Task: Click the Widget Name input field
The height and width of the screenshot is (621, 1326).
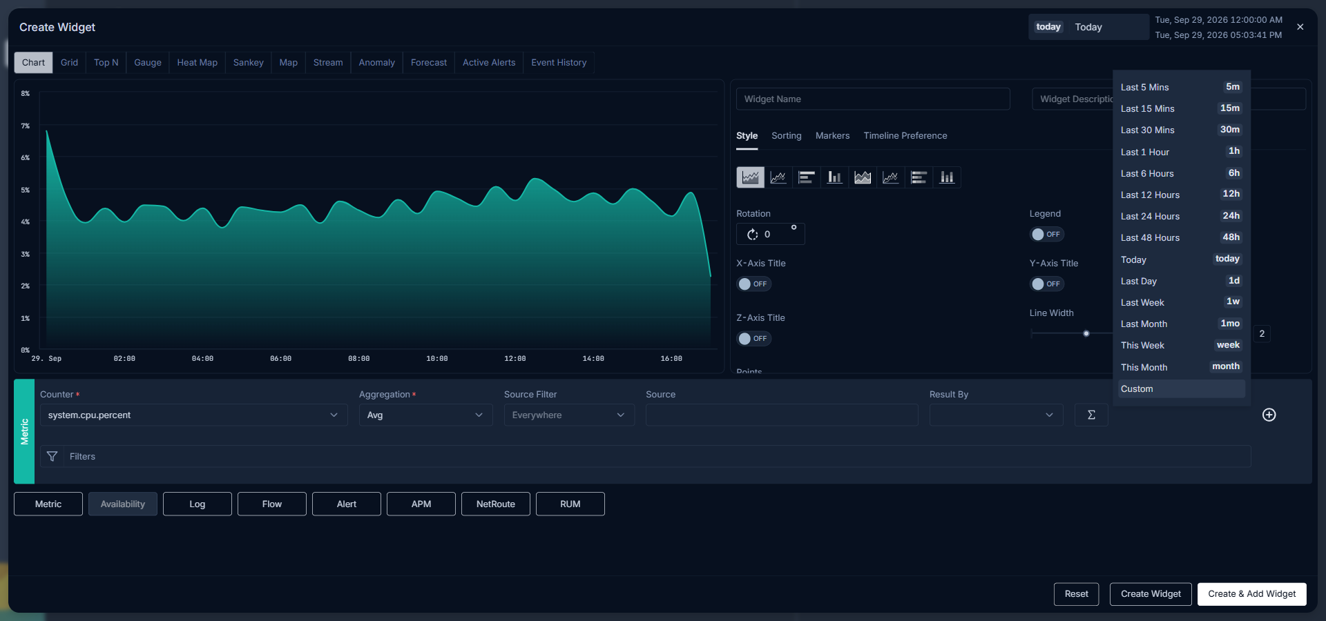Action: click(873, 99)
